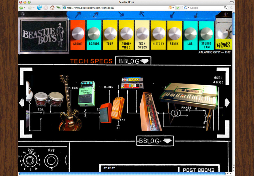Image resolution: width=254 pixels, height=176 pixels.
Task: Open the back button history dropdown
Action: [25, 8]
